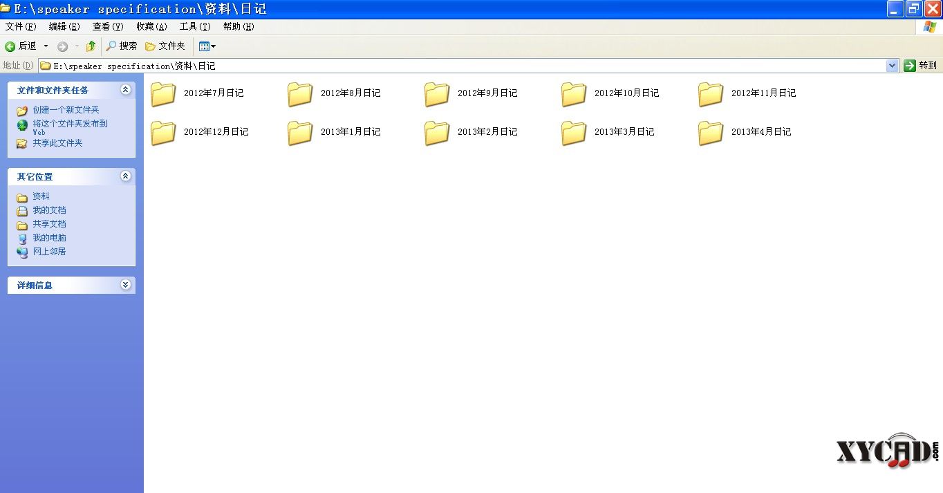Click 创建一个新文件夹 link
The height and width of the screenshot is (493, 943).
point(66,110)
